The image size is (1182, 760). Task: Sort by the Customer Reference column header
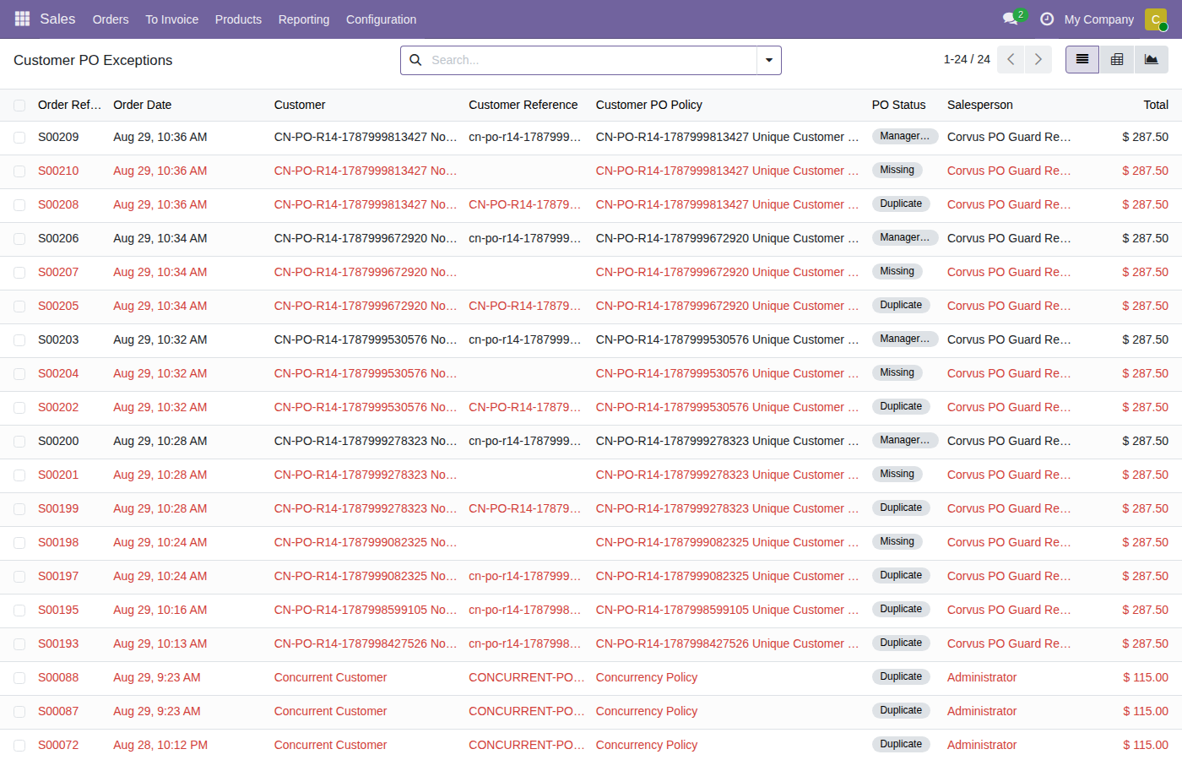point(523,105)
